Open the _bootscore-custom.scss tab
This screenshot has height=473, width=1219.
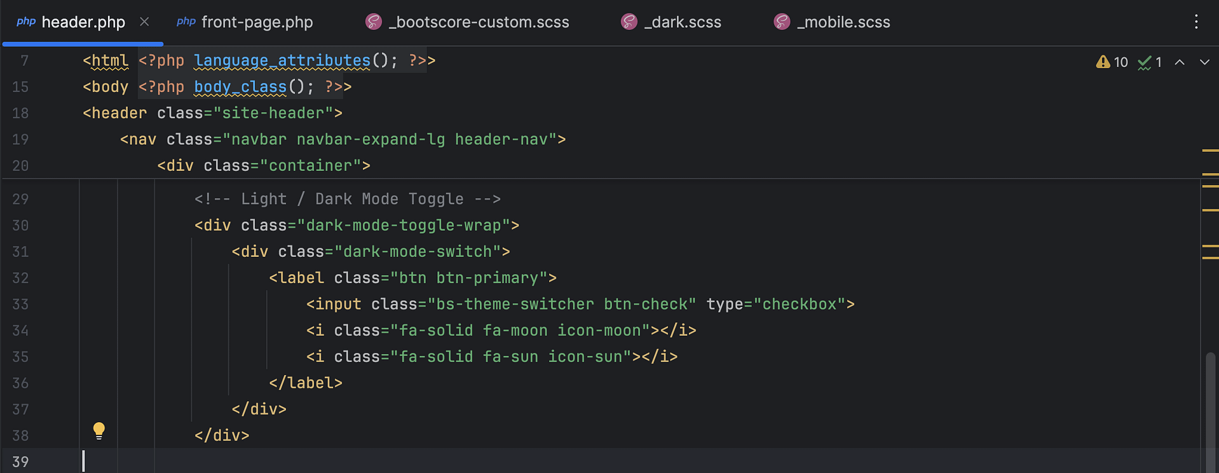click(478, 22)
